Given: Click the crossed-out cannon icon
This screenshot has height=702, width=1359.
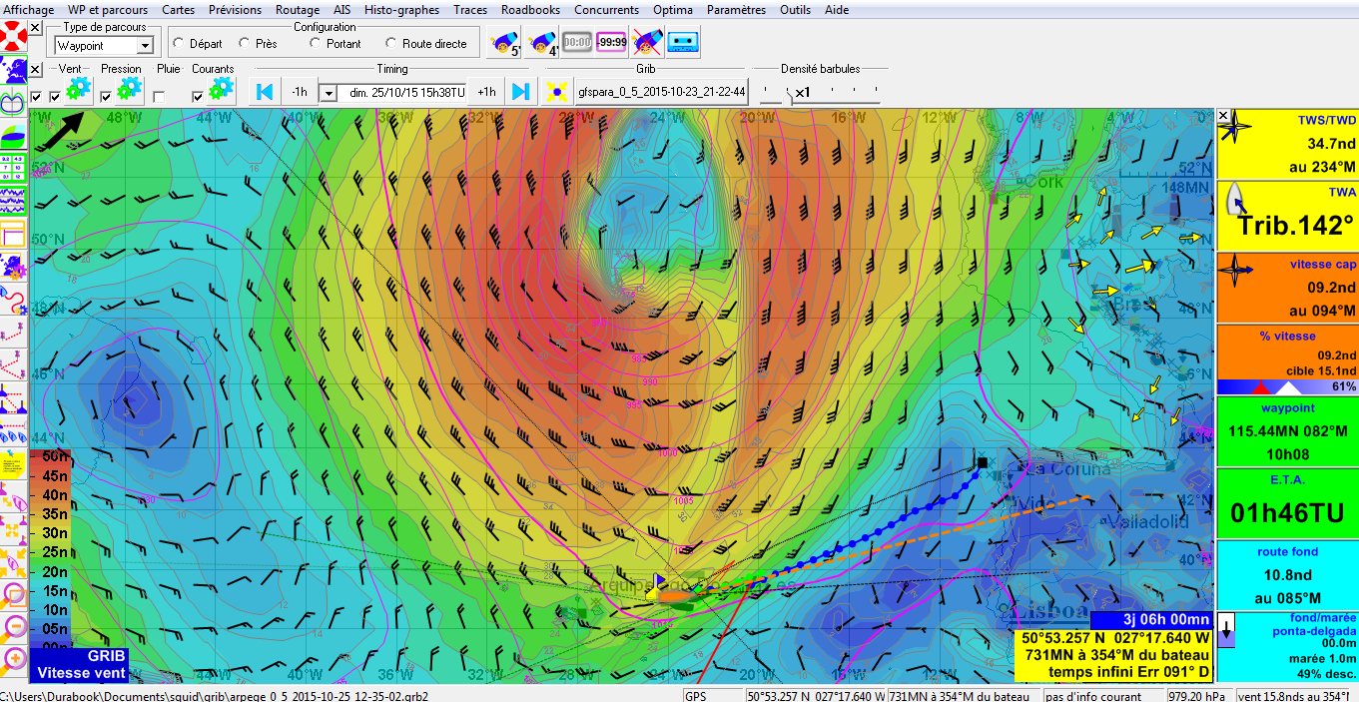Looking at the screenshot, I should tap(648, 42).
